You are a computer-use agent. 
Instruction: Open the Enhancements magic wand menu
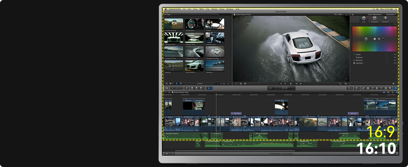pos(350,88)
